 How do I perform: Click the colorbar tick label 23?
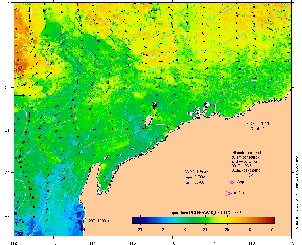pos(184,230)
